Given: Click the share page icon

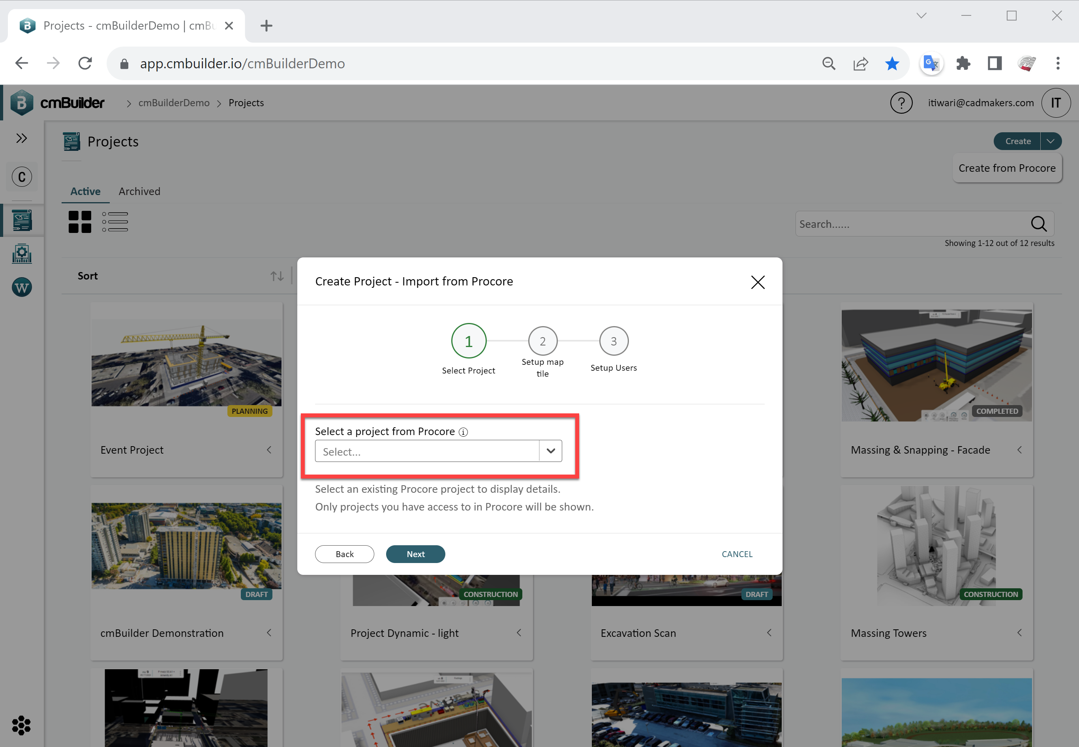Looking at the screenshot, I should tap(861, 63).
